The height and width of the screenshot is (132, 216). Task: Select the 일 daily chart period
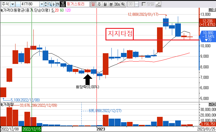(93, 4)
